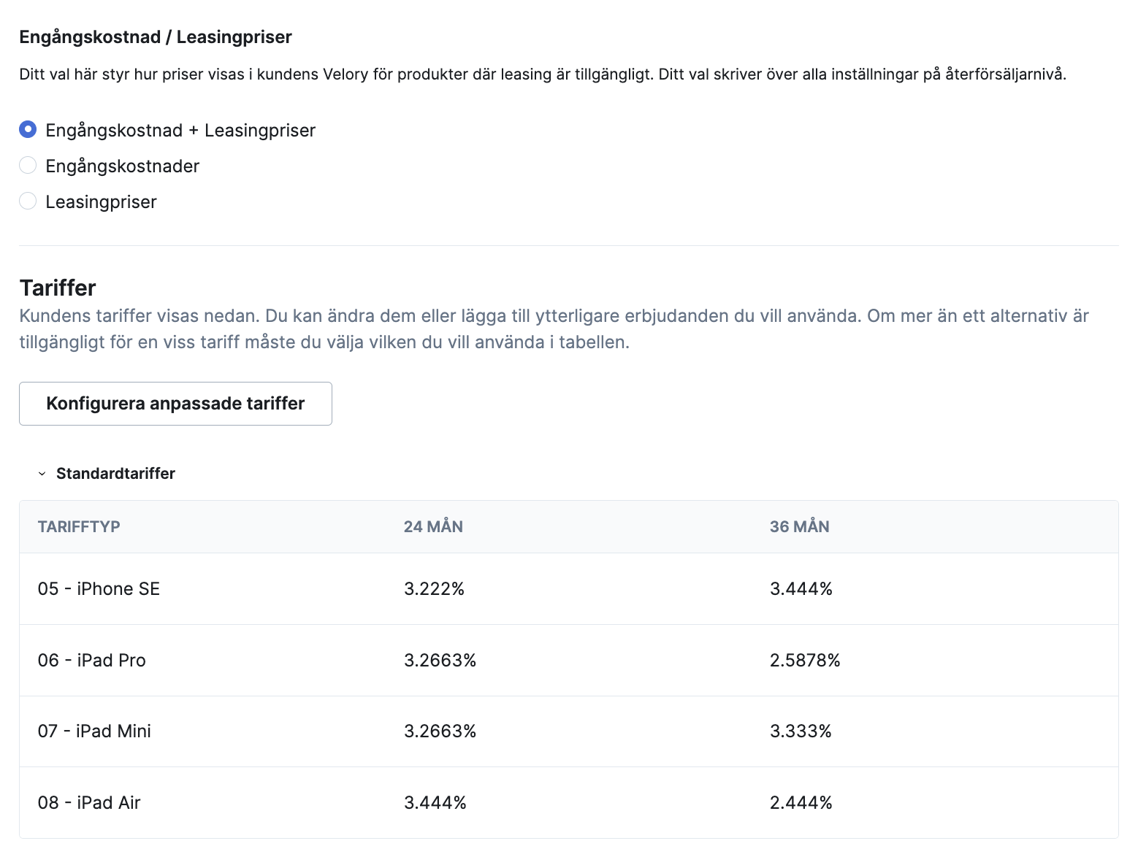Click iPad Air 24-month rate 3.444%
1138x857 pixels.
coord(435,803)
